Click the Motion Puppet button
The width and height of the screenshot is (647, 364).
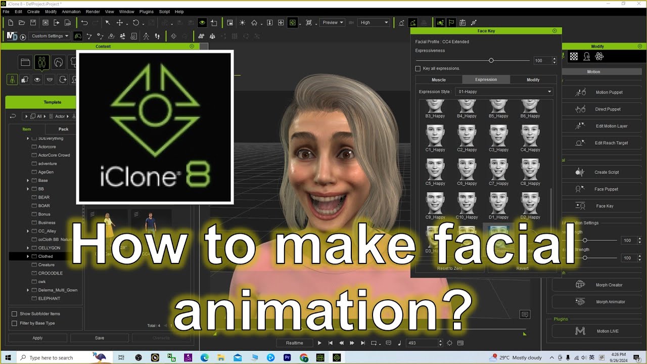(x=602, y=93)
